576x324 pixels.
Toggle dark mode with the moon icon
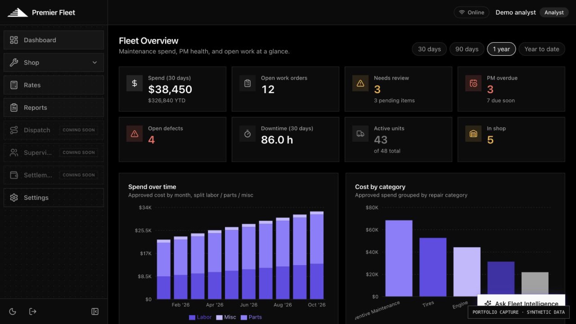click(12, 312)
